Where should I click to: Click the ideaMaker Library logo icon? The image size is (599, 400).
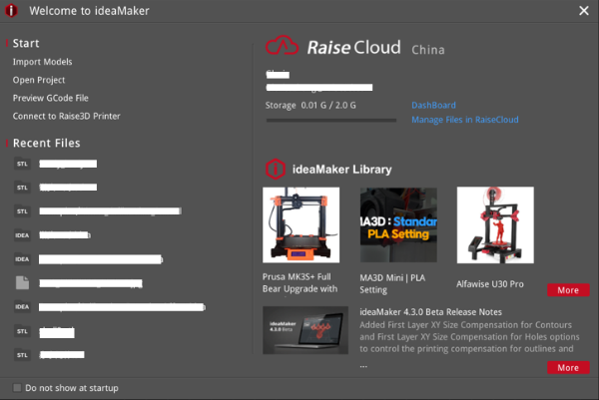276,170
